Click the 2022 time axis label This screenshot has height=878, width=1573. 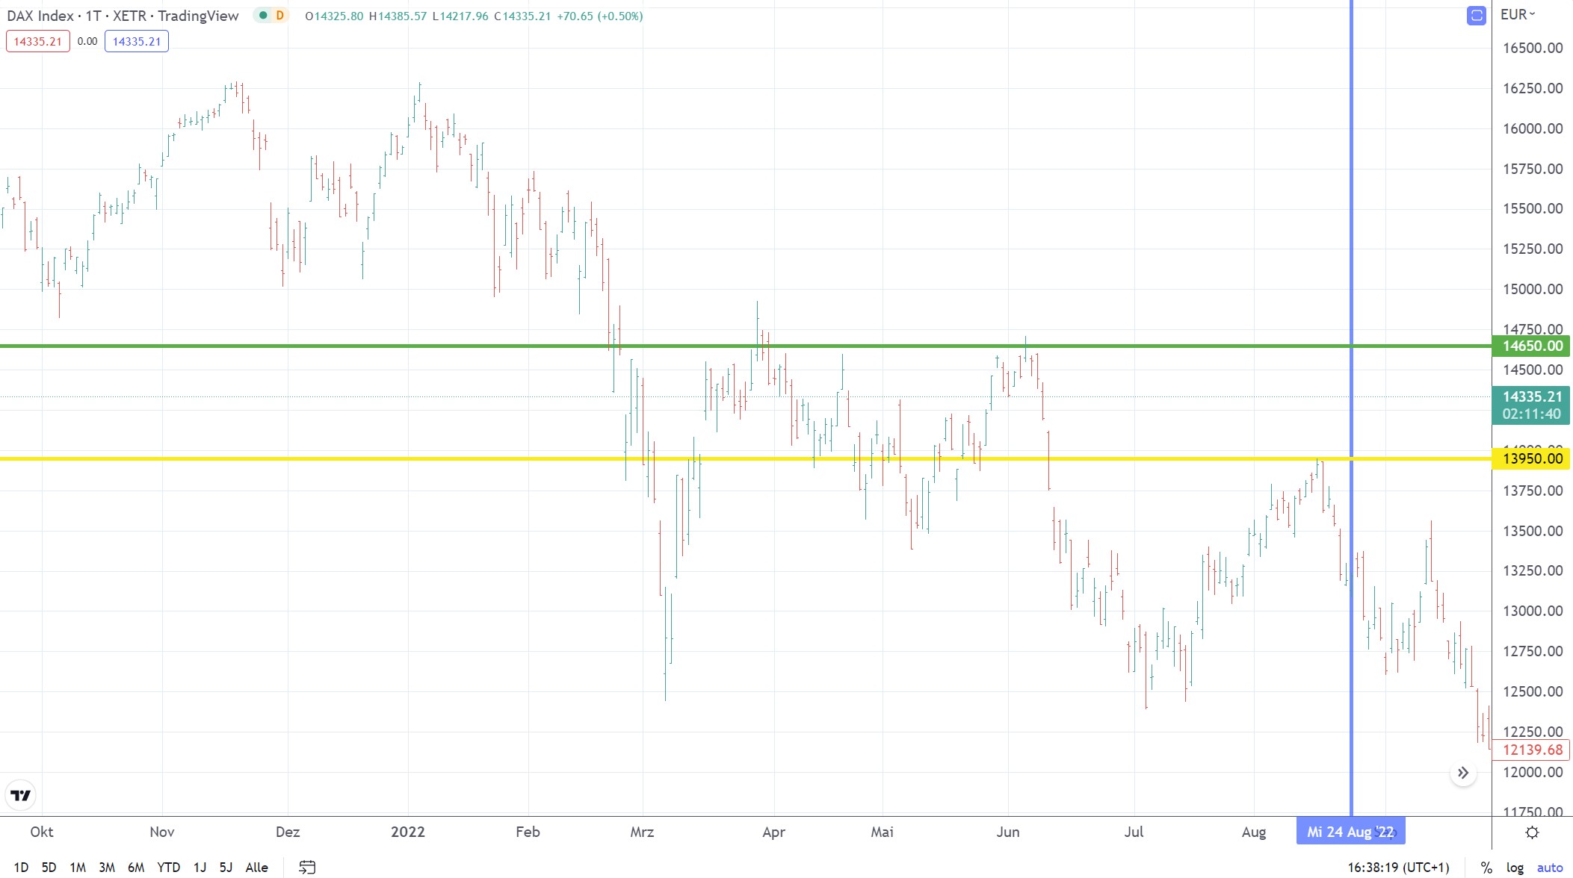point(408,832)
